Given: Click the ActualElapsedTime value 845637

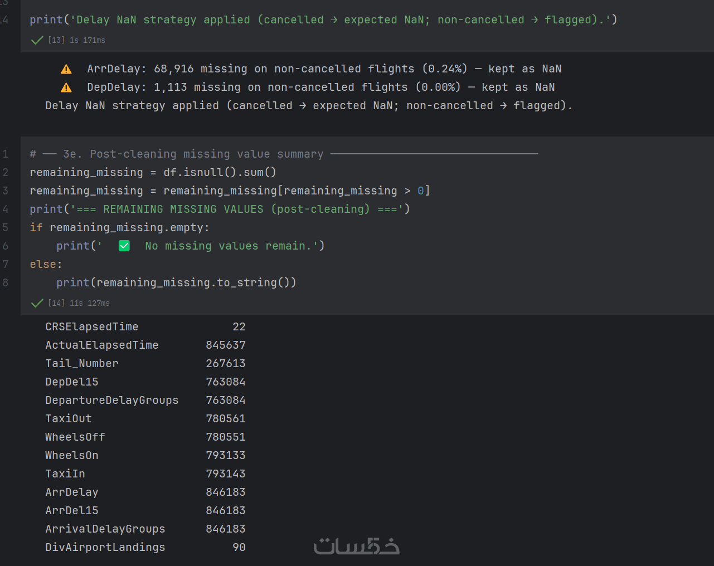Looking at the screenshot, I should click(226, 345).
